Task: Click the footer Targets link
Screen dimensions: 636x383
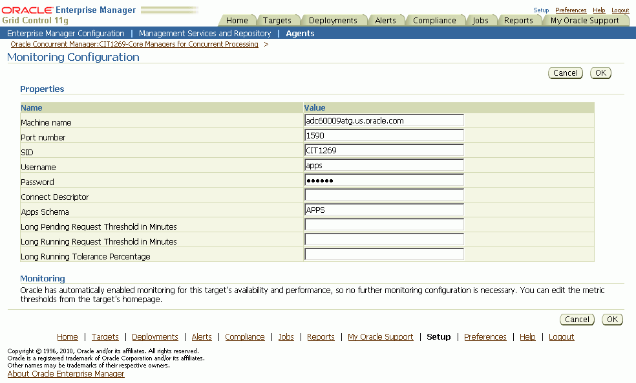Action: 105,336
